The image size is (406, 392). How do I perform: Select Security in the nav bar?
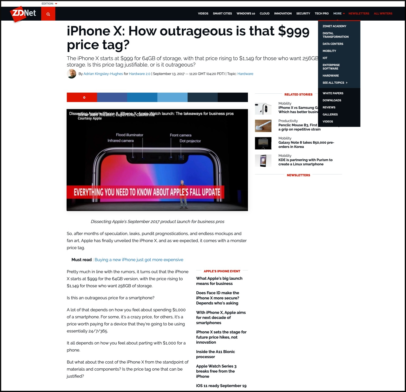coord(303,13)
